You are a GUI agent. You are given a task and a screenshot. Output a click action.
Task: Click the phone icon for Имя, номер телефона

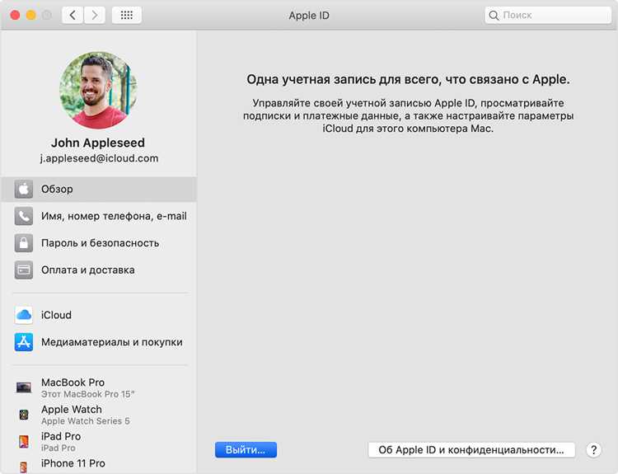point(24,216)
